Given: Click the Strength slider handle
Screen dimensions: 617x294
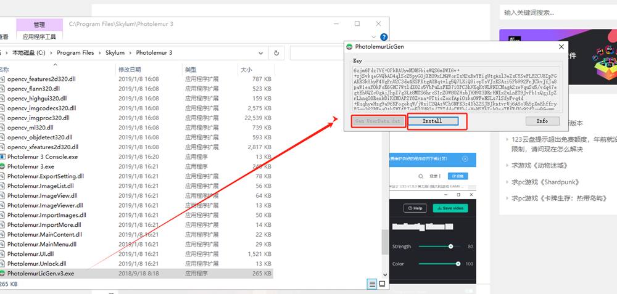Looking at the screenshot, I should pos(451,247).
